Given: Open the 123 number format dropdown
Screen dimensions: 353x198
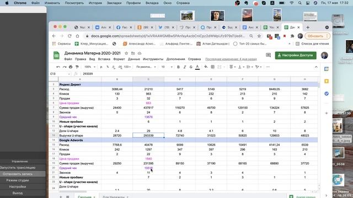Looking at the screenshot, I should pyautogui.click(x=127, y=67).
